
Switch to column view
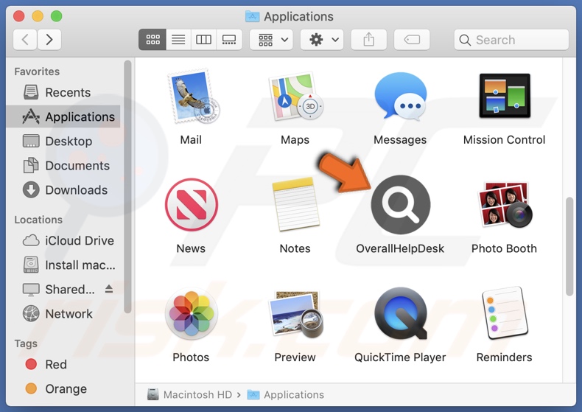(203, 39)
